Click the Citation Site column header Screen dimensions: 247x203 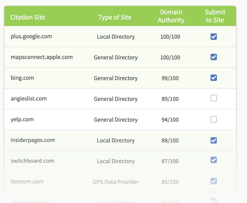(27, 17)
